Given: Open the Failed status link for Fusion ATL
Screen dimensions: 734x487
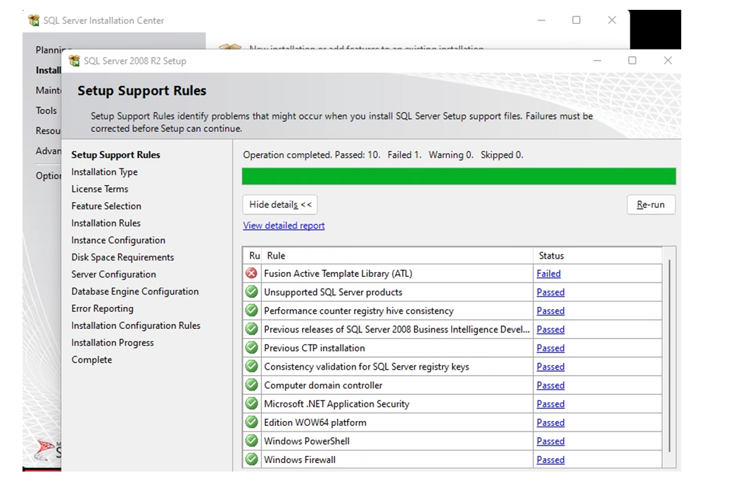Looking at the screenshot, I should pos(549,273).
